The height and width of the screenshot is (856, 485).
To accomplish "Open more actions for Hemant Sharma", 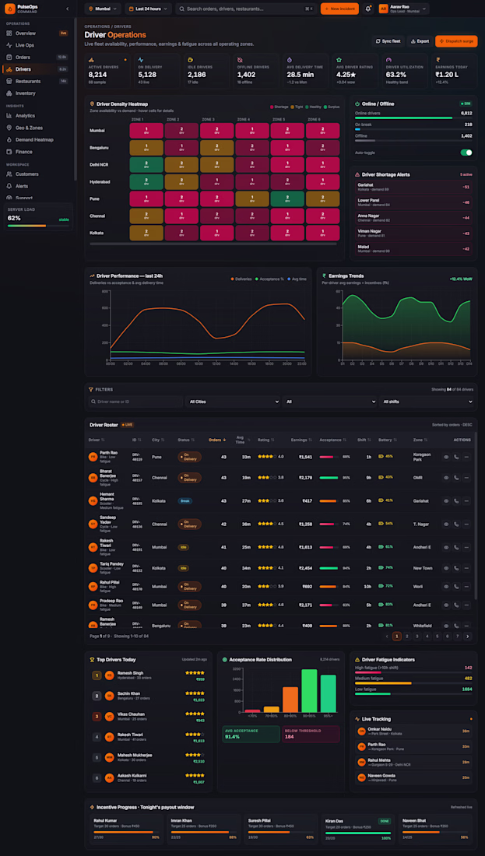I will click(x=466, y=500).
